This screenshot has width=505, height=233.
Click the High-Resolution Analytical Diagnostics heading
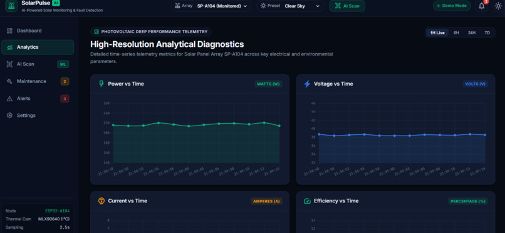pyautogui.click(x=167, y=44)
